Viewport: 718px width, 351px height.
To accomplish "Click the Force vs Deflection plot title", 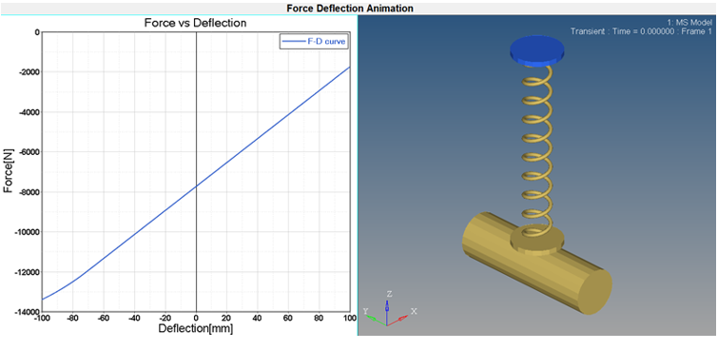I will click(x=196, y=23).
